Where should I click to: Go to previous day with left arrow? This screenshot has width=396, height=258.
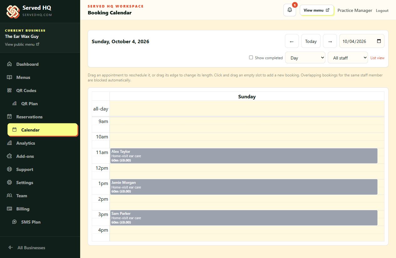(292, 41)
